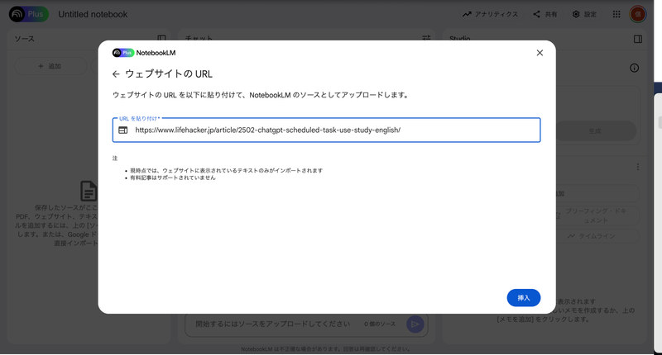Click the back arrow beside ウェブサイトの URL
Image resolution: width=662 pixels, height=355 pixels.
[x=116, y=74]
